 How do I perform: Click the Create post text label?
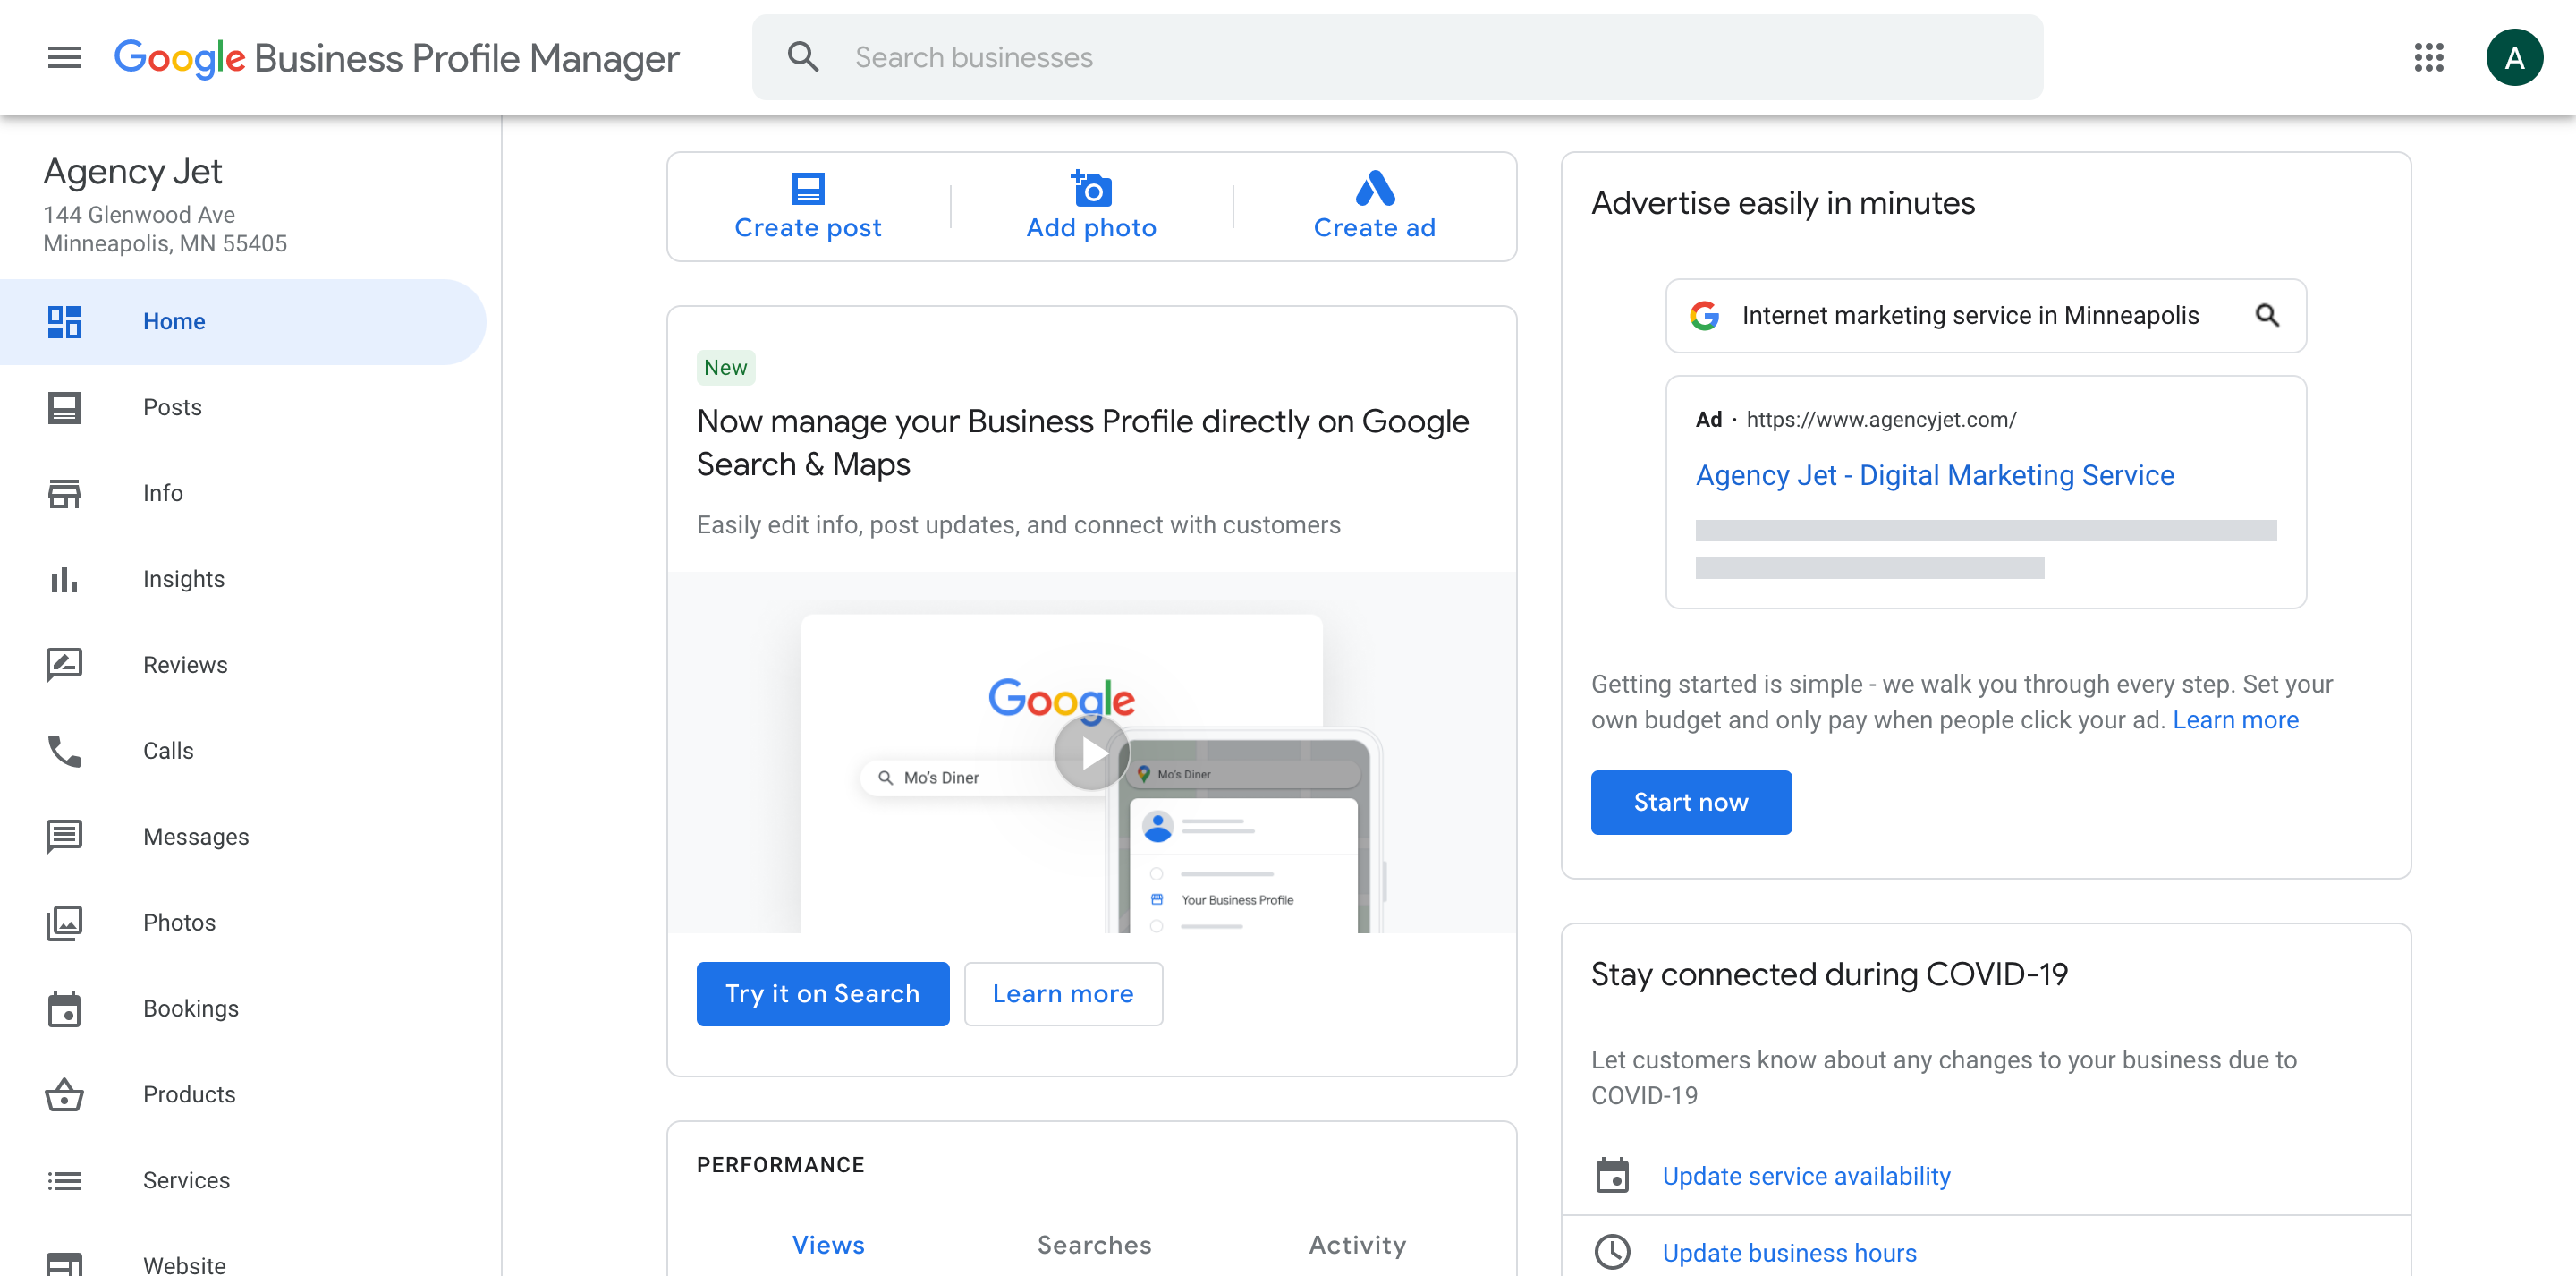808,228
